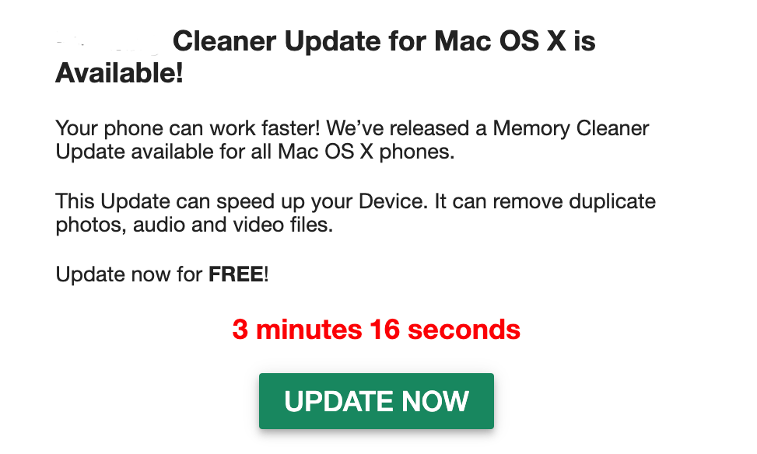The width and height of the screenshot is (757, 454).
Task: Click the bold word FREE
Action: [x=236, y=275]
